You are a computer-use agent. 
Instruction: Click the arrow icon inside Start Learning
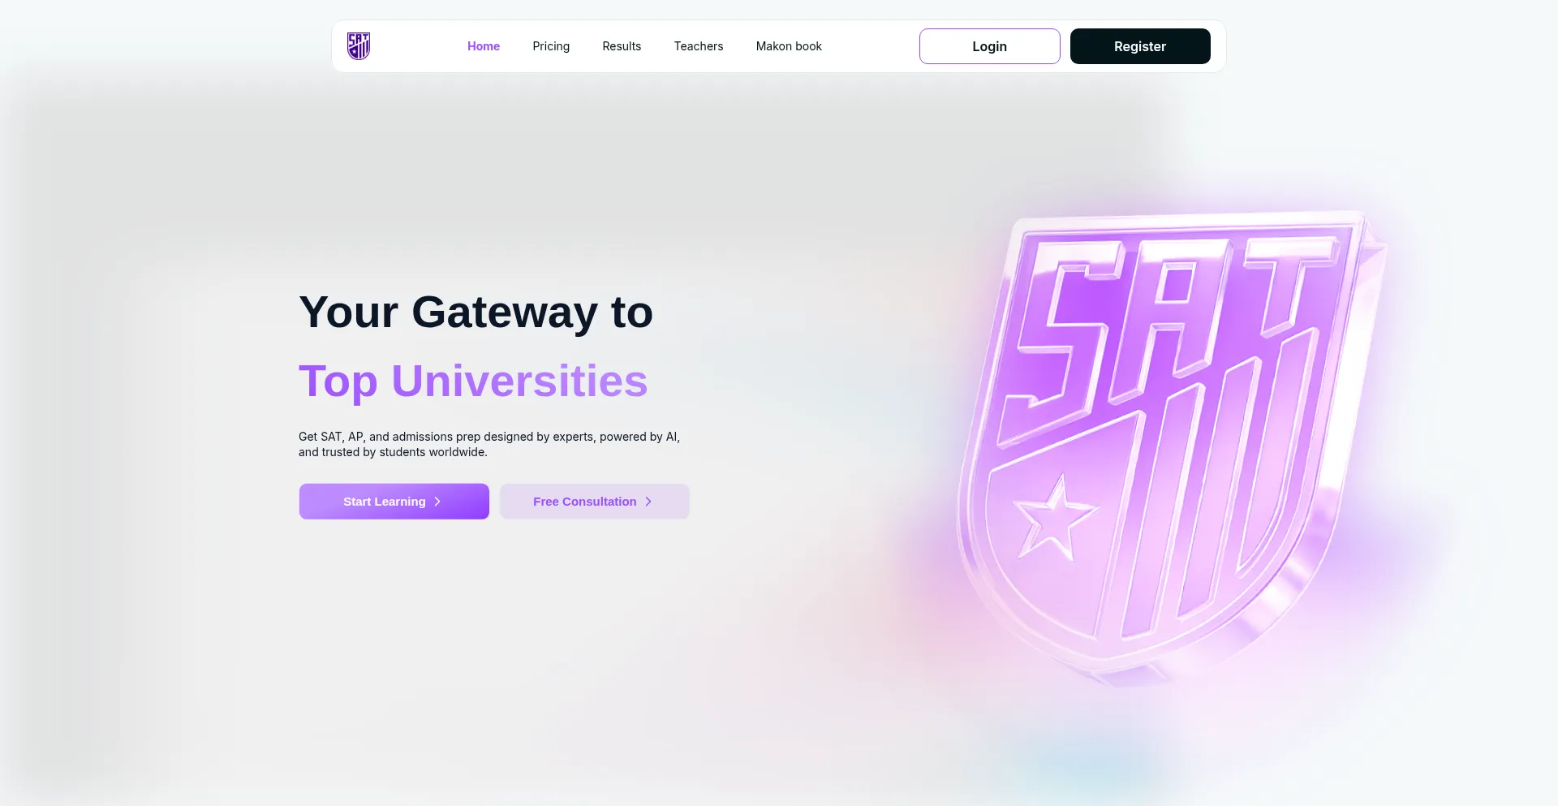437,502
